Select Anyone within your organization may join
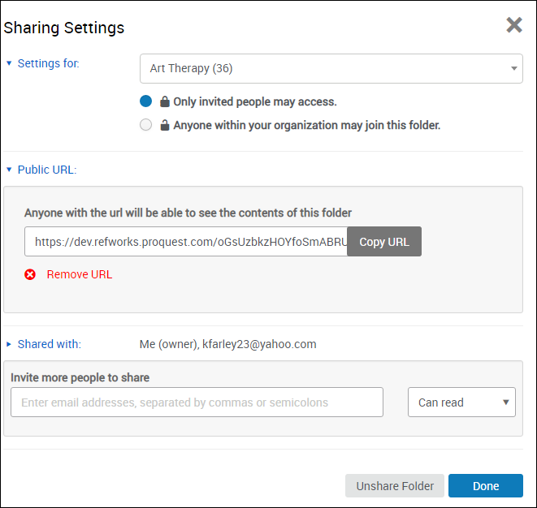The image size is (537, 508). tap(146, 125)
